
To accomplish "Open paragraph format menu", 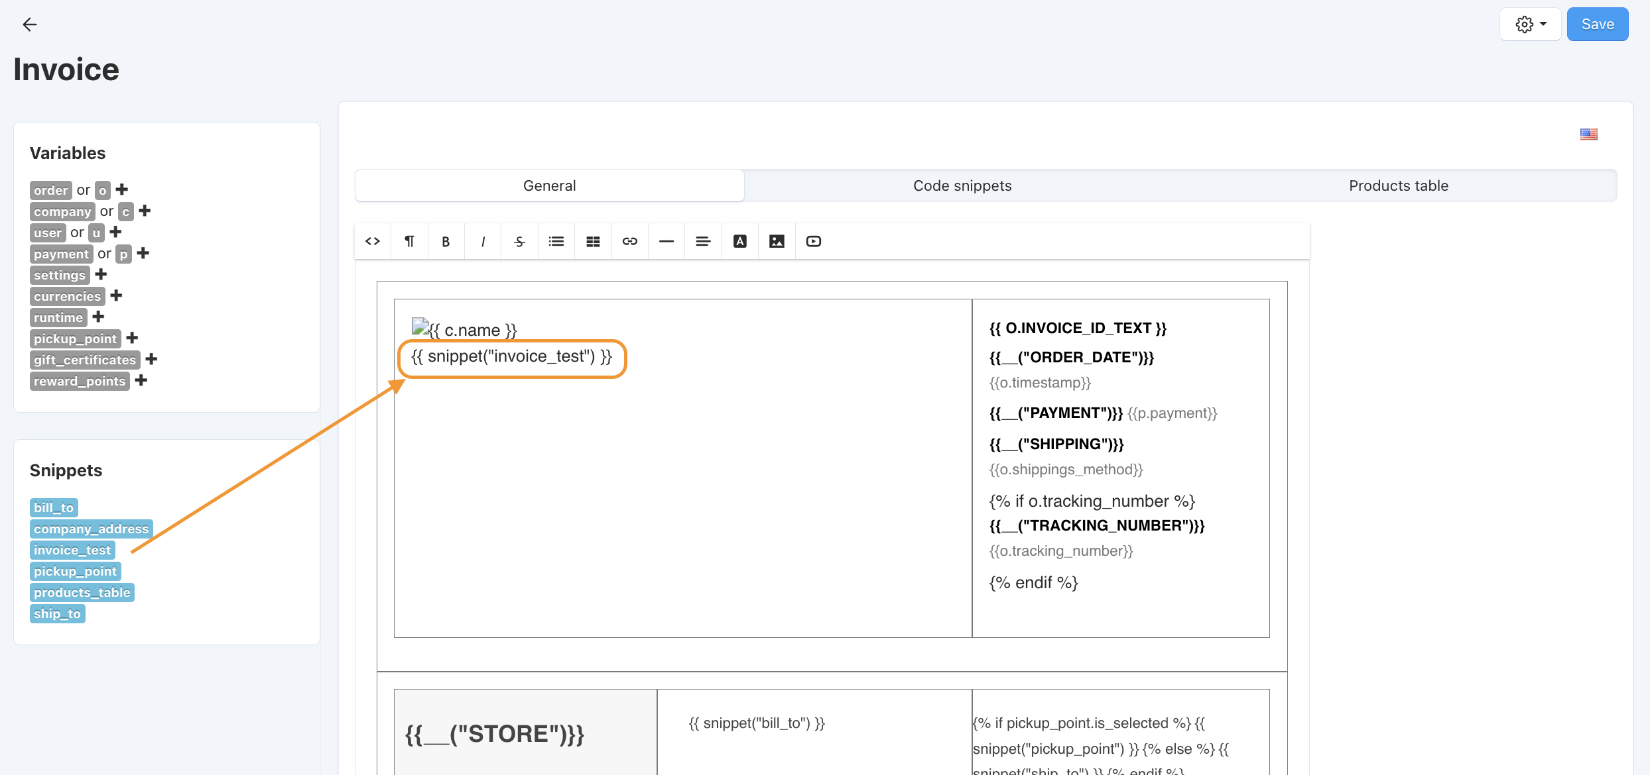I will tap(409, 241).
